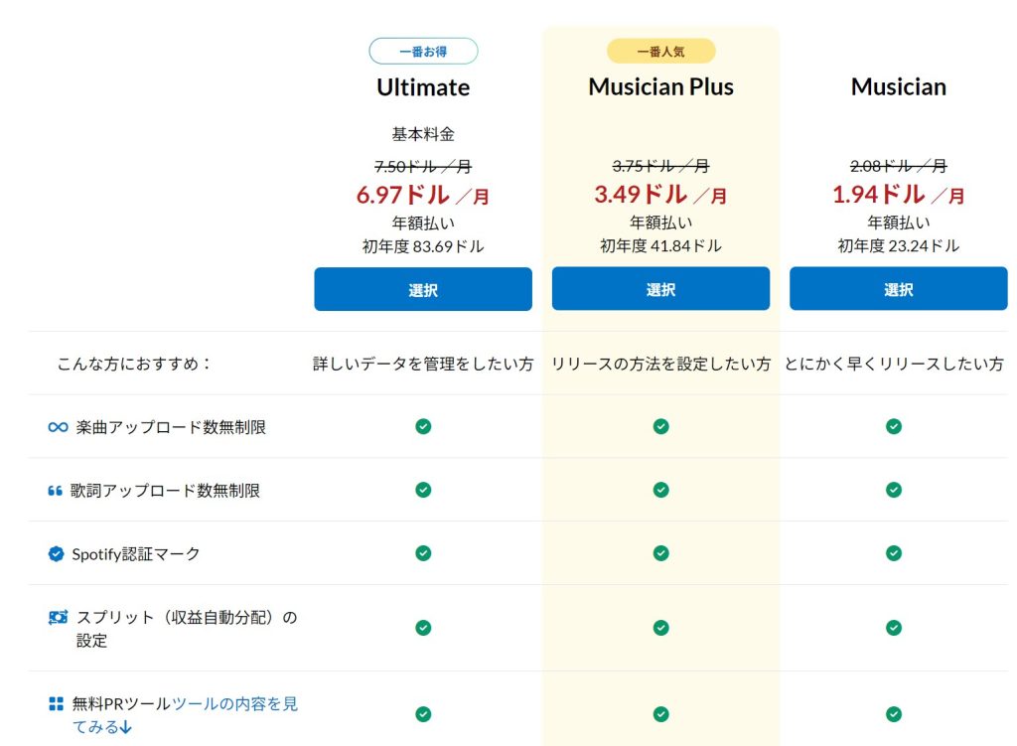The image size is (1017, 746).
Task: Click the quote icon beside unlimited lyrics uploads
Action: click(56, 491)
